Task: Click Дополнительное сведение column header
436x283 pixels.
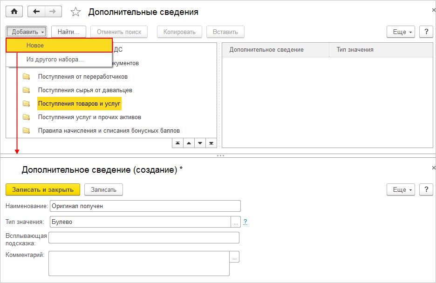Action: pyautogui.click(x=276, y=50)
